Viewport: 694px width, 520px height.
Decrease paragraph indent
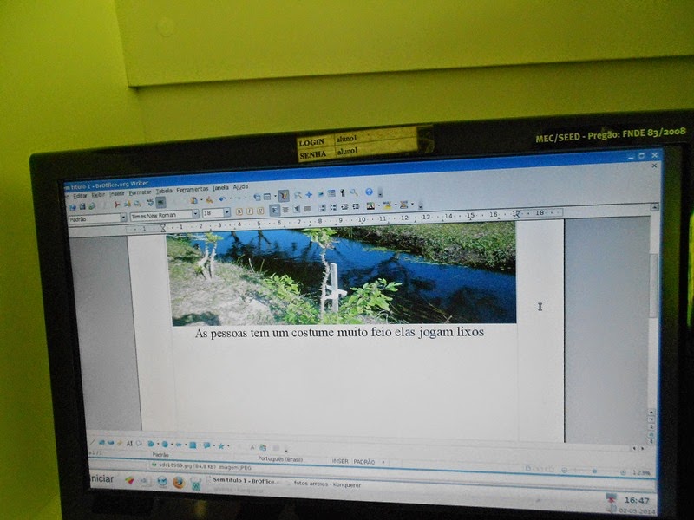point(344,206)
